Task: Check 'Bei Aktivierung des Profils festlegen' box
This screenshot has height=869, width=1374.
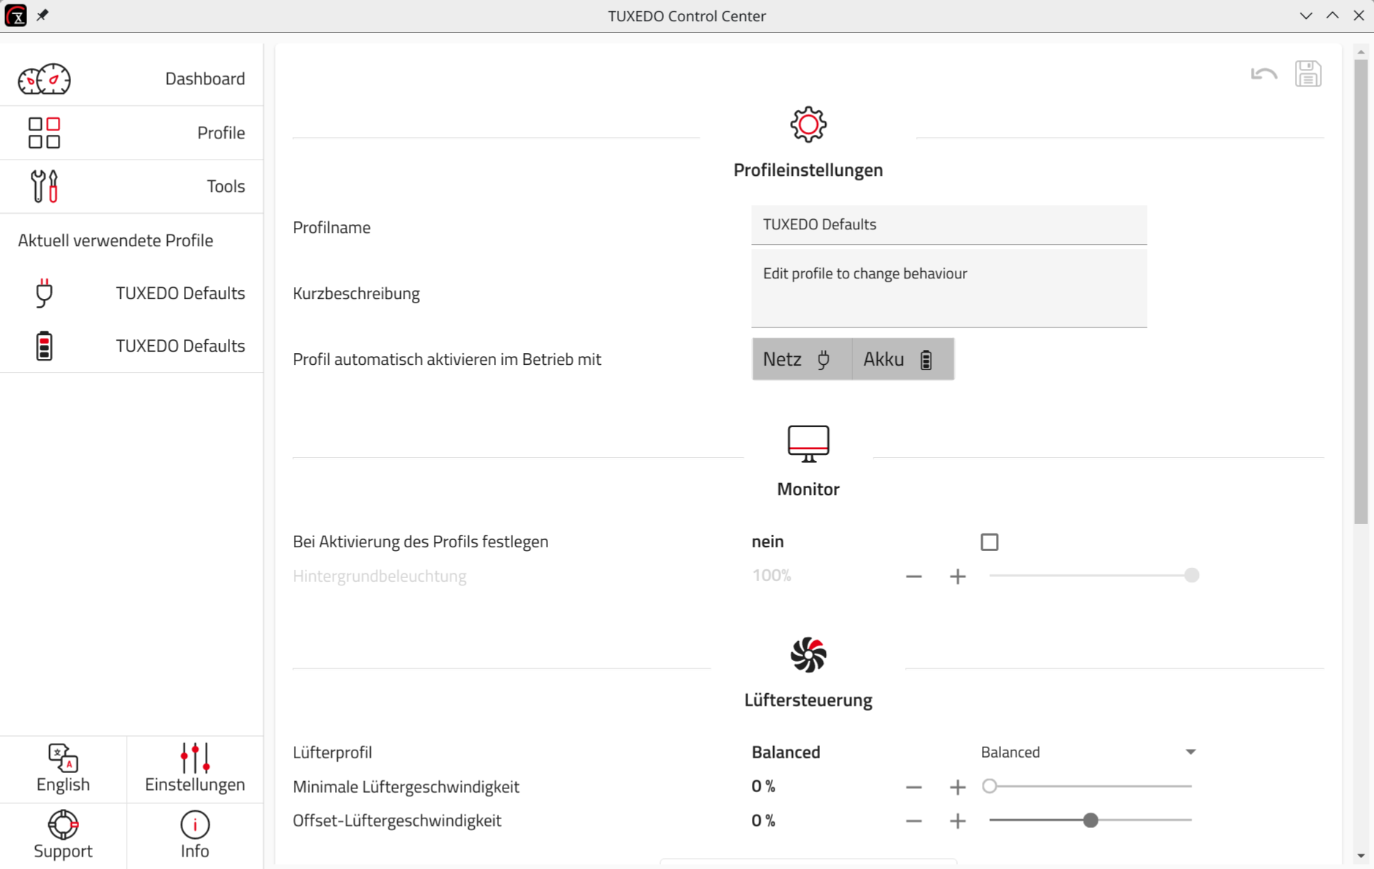Action: 989,542
